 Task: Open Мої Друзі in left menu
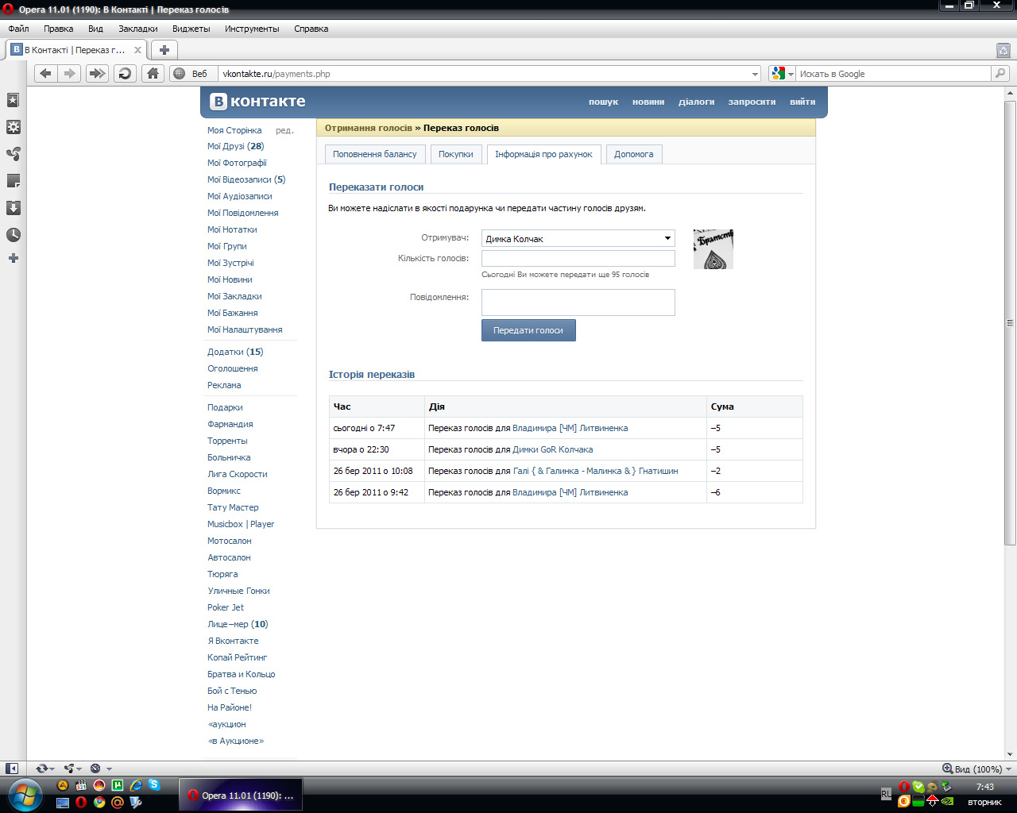pos(236,146)
